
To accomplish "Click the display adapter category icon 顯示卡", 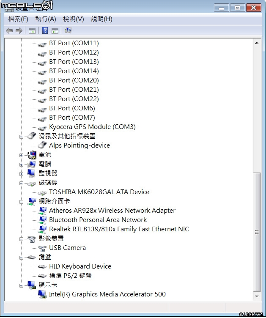I will coord(32,285).
